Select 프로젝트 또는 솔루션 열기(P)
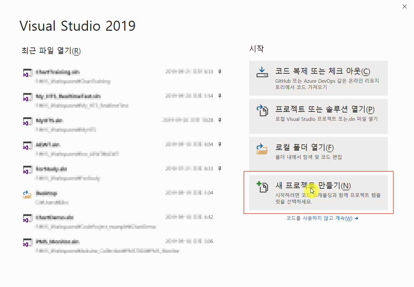 tap(318, 116)
